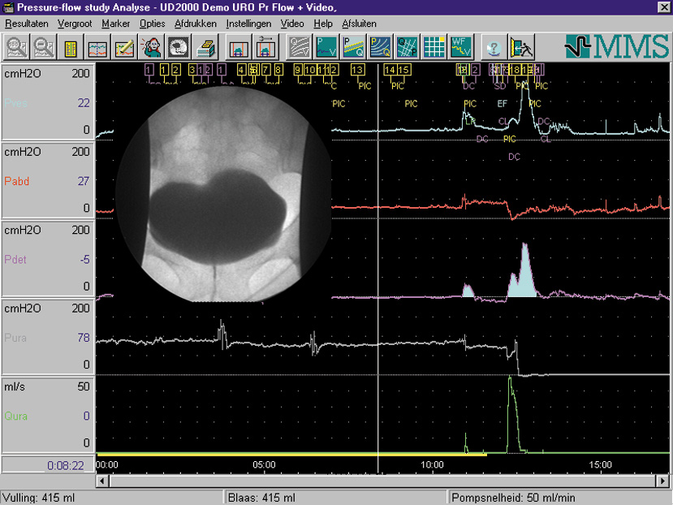The image size is (673, 505).
Task: Open the patient information icon
Action: click(151, 47)
